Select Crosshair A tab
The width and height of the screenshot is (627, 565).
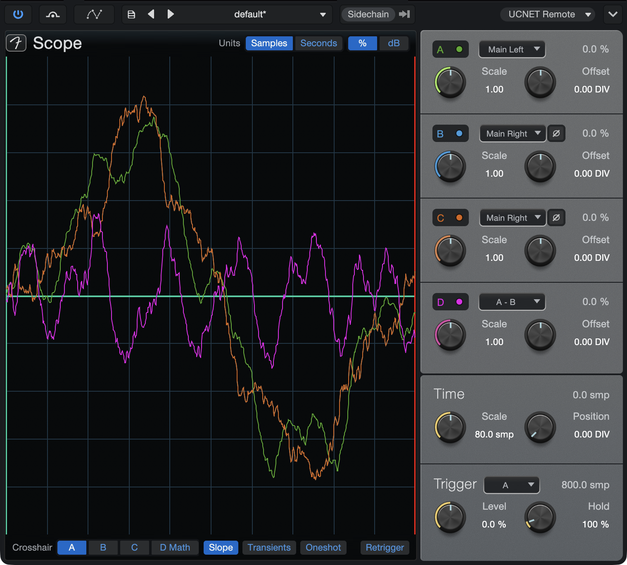[72, 548]
